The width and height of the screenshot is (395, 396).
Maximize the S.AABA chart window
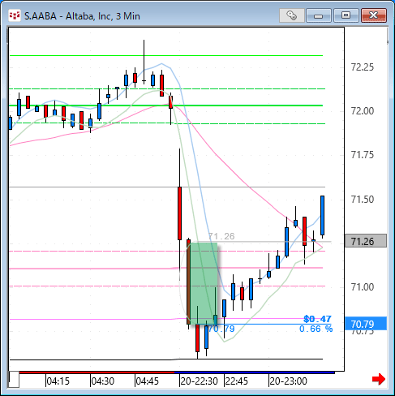tap(346, 15)
